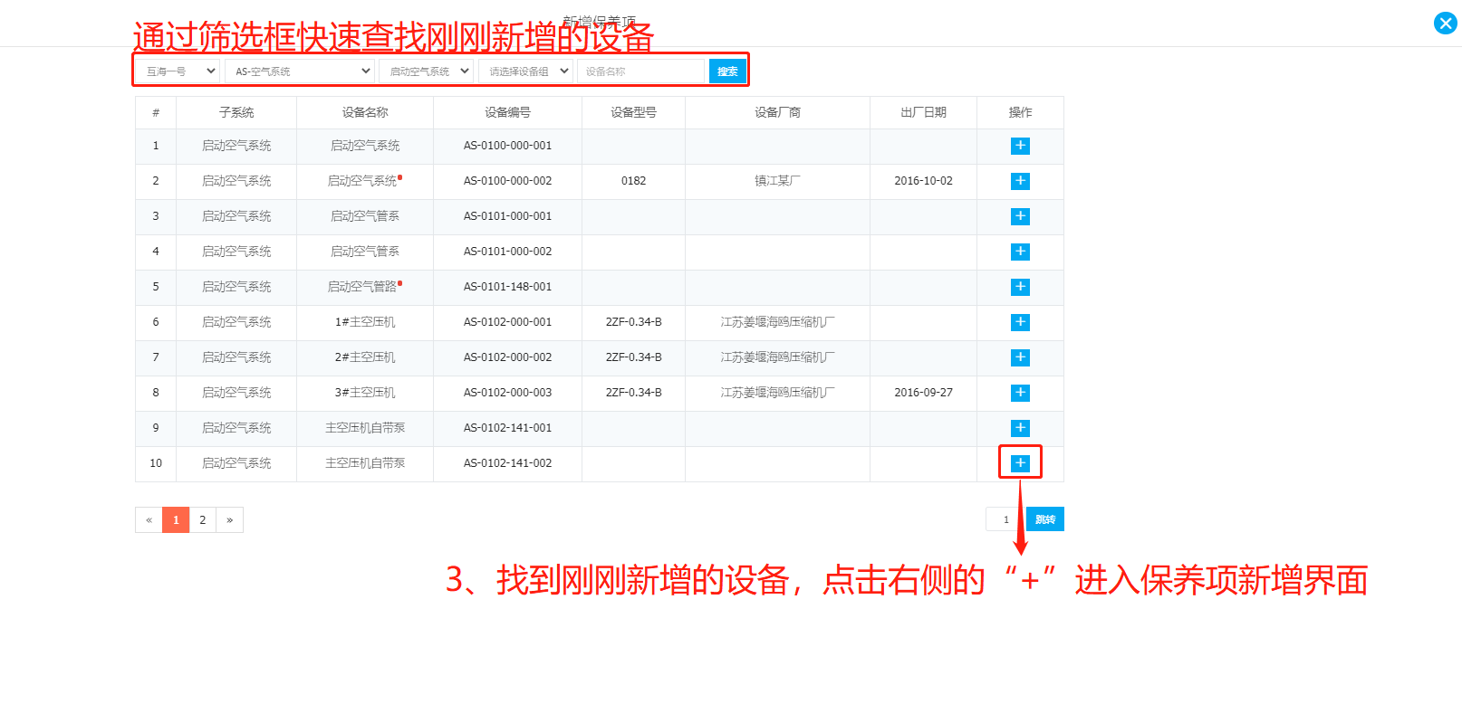Viewport: 1462px width, 704px height.
Task: Click the 设备型号 column header
Action: pos(633,112)
